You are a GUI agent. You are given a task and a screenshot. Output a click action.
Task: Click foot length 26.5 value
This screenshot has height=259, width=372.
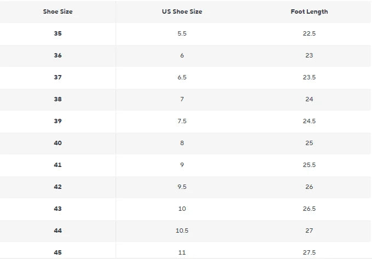coord(309,209)
